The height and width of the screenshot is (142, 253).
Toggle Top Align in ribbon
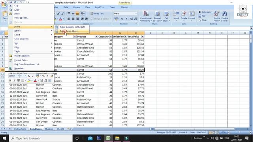pos(69,13)
